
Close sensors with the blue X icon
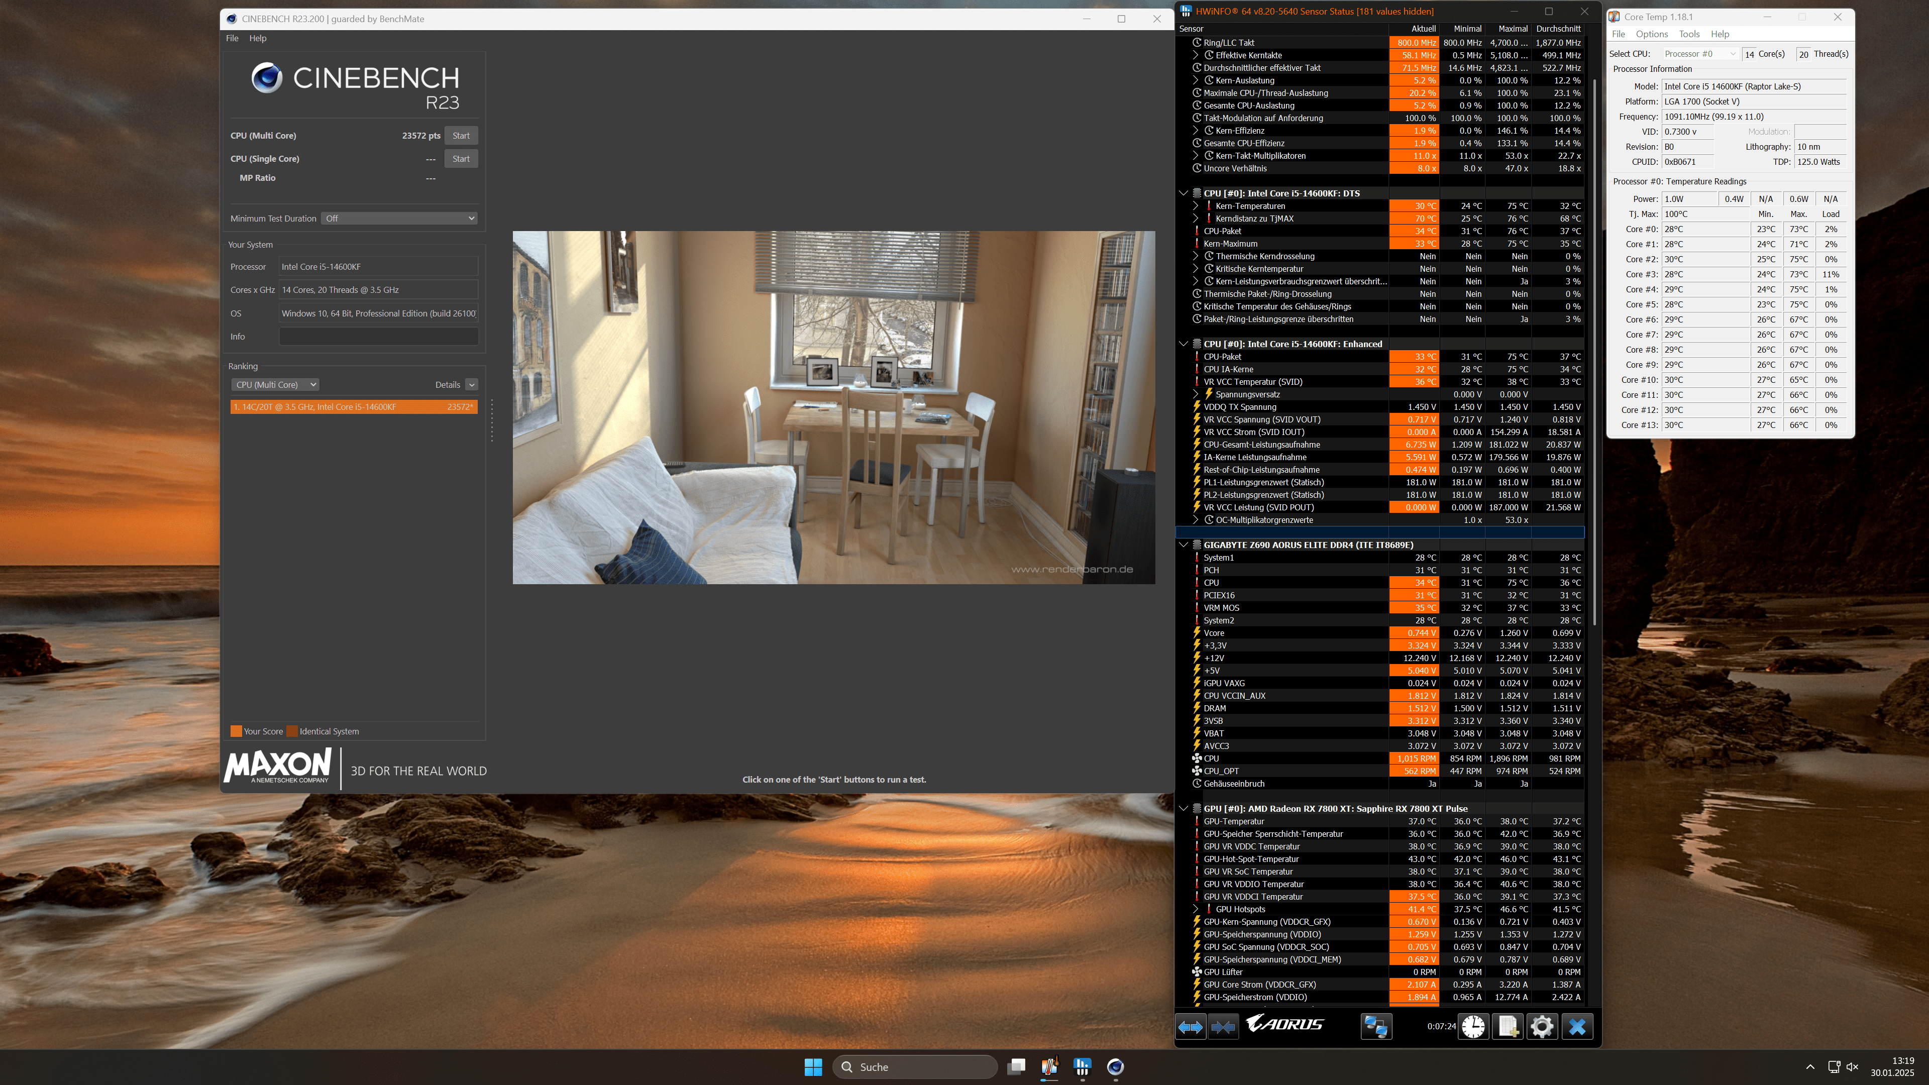[x=1576, y=1027]
